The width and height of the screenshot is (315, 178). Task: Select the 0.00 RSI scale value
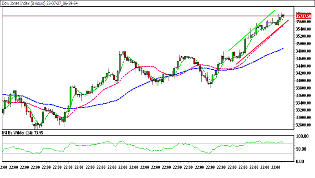coord(300,161)
